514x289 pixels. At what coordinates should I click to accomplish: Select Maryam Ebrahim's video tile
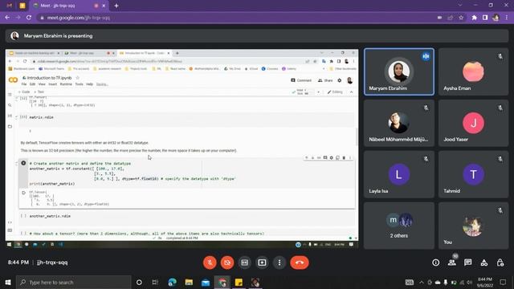pyautogui.click(x=399, y=71)
